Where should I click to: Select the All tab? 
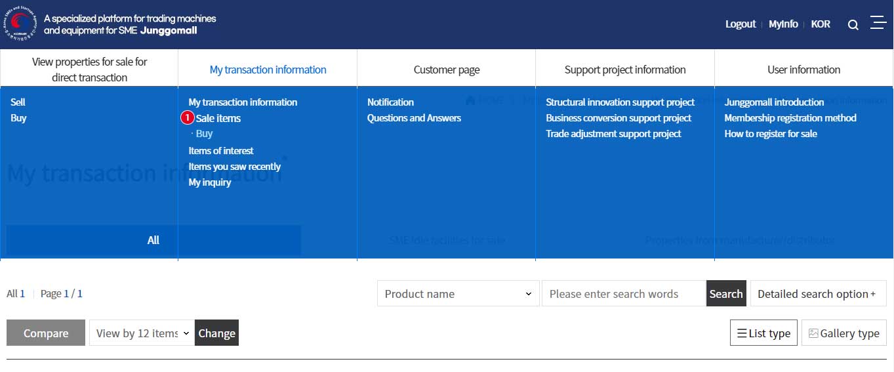pos(153,240)
